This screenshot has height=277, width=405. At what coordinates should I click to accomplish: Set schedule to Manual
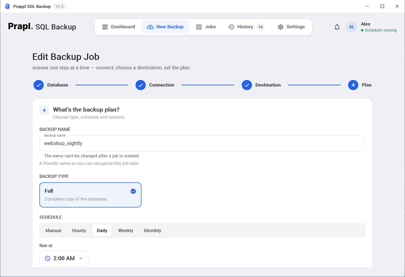[x=53, y=230]
